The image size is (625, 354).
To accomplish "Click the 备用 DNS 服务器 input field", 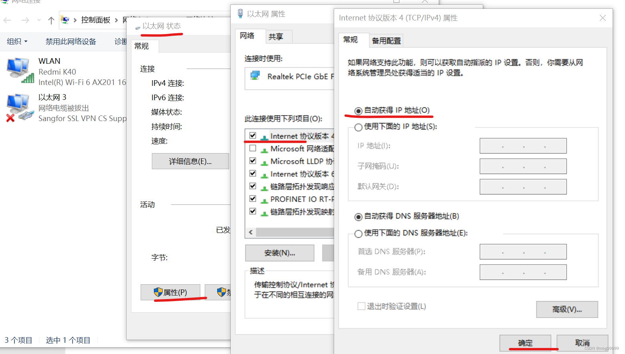I will (523, 272).
